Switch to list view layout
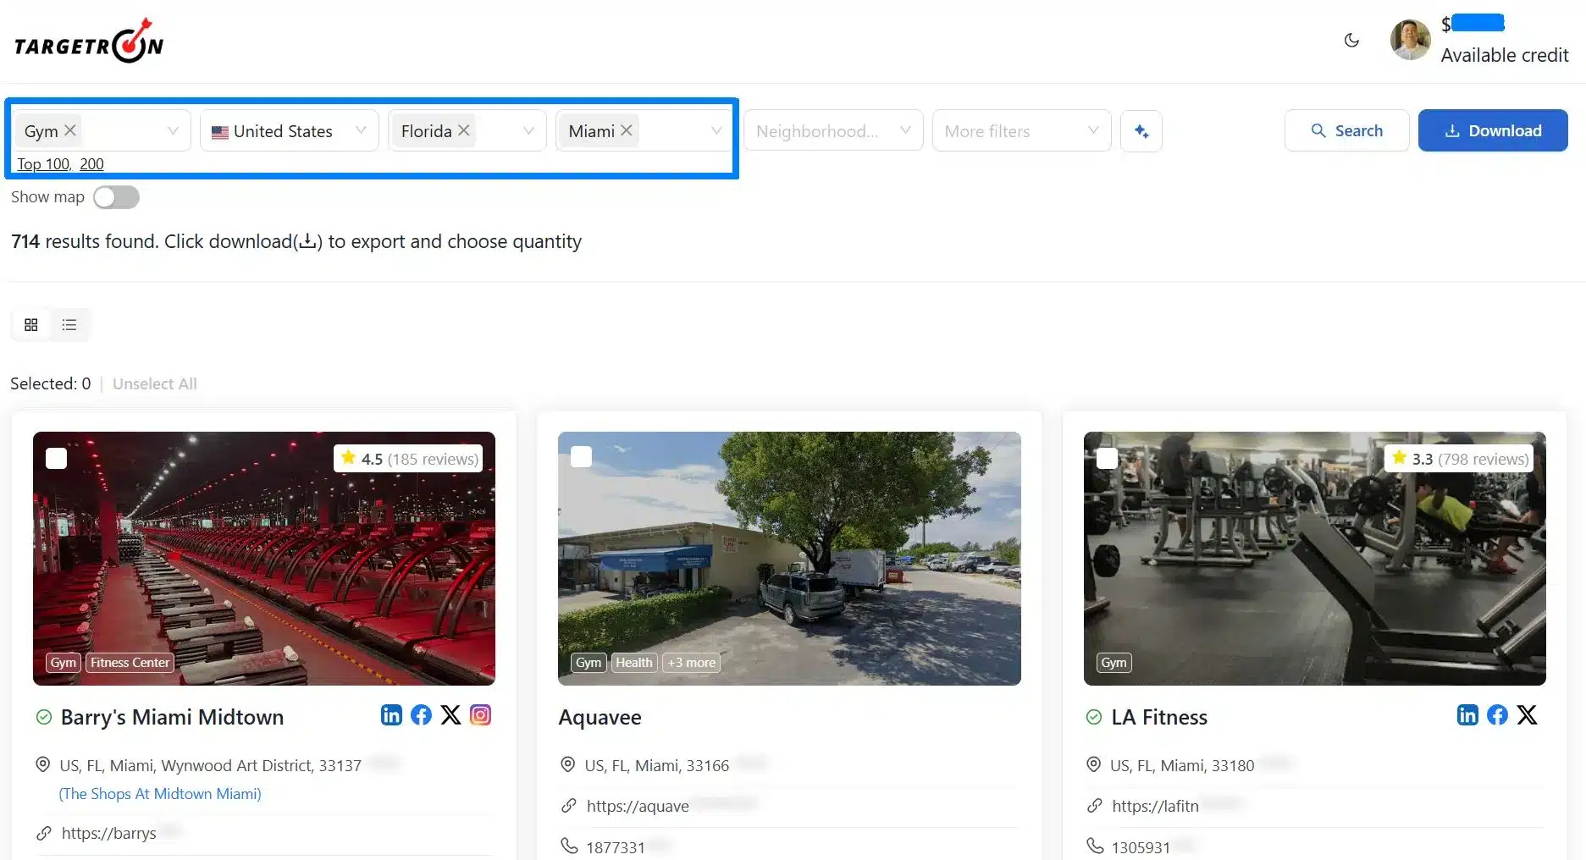The image size is (1586, 860). 69,325
